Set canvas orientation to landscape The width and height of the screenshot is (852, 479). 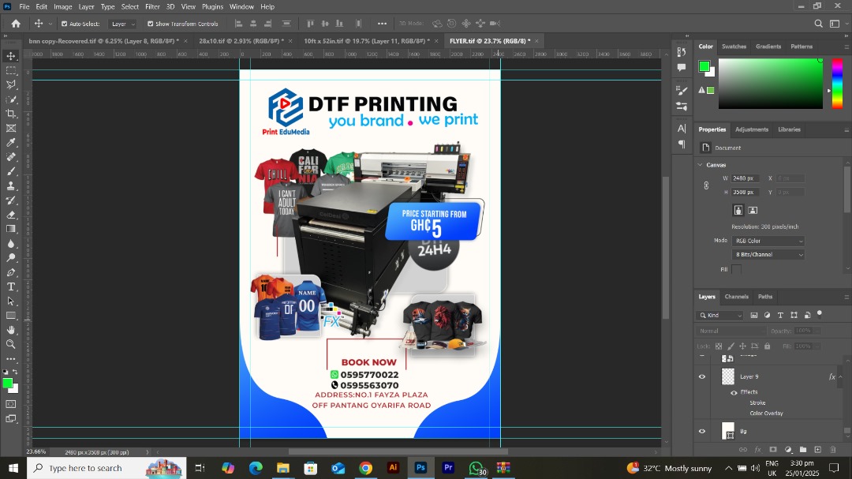click(x=753, y=210)
